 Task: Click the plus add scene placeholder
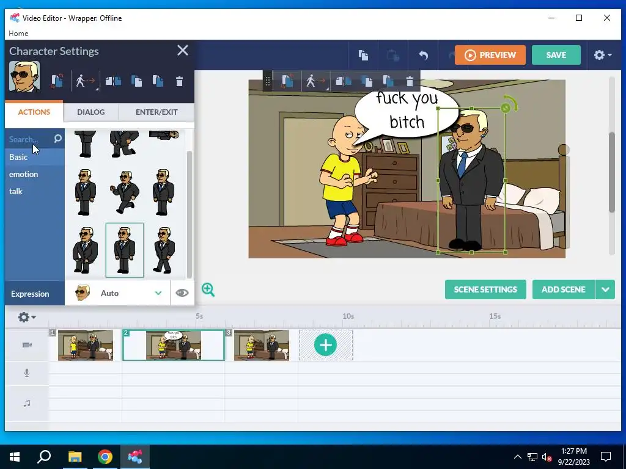[326, 345]
